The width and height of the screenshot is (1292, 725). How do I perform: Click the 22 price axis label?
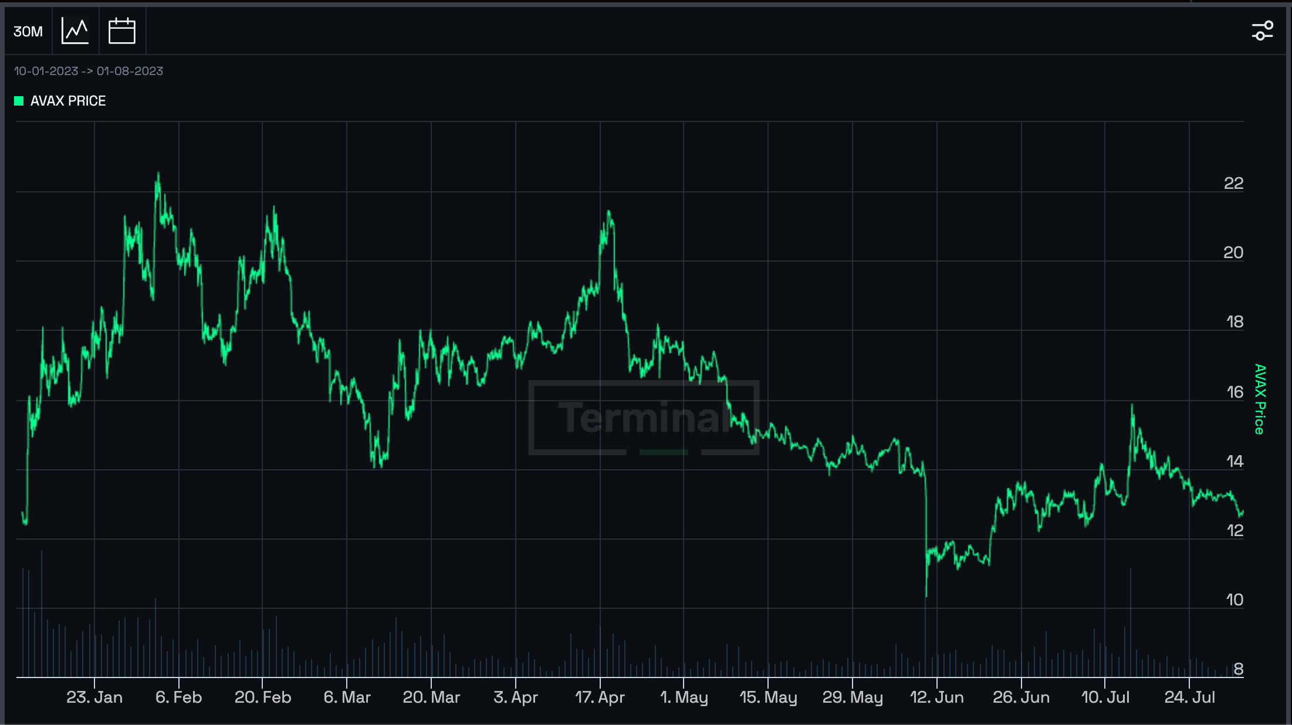[1233, 184]
